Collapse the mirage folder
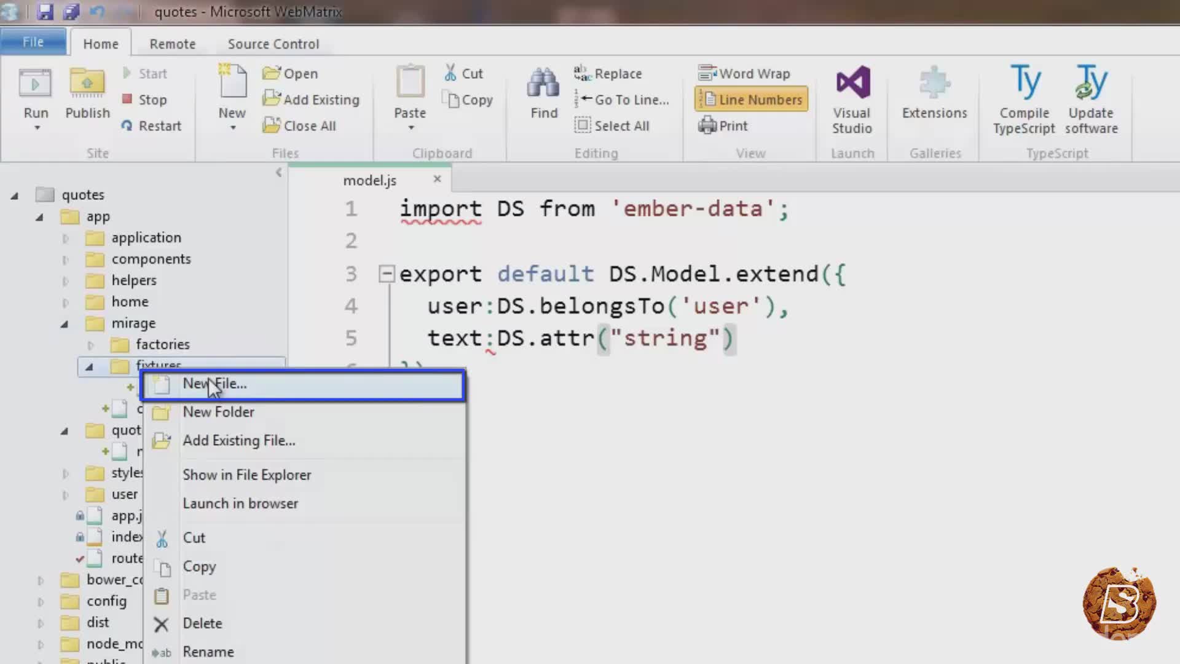Screen dimensions: 1180x664 [65, 324]
